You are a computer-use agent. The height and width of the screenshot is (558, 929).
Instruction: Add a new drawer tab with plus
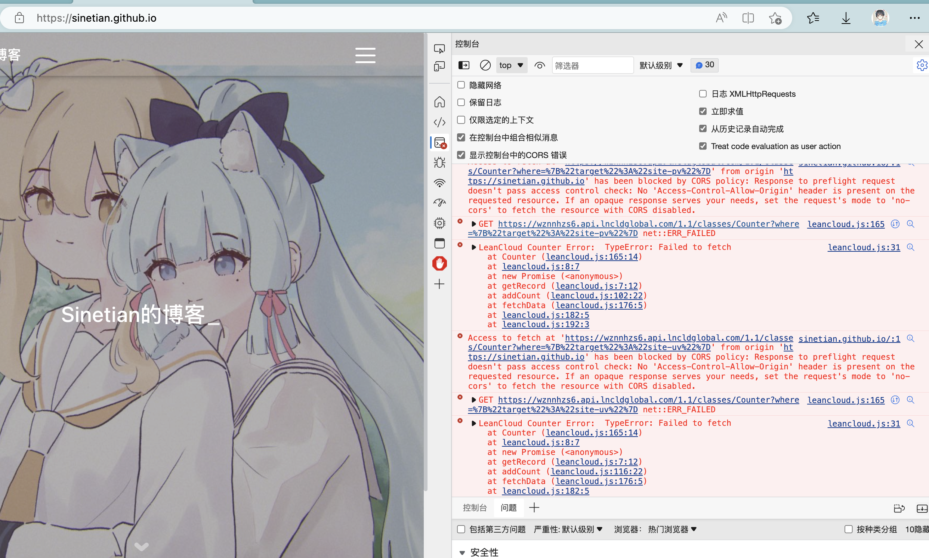(534, 508)
